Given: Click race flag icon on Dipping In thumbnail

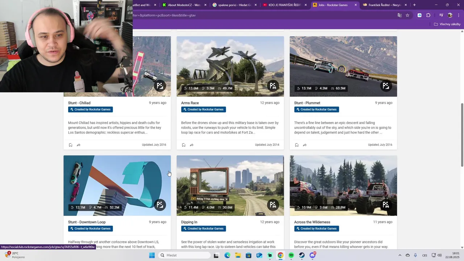Looking at the screenshot, I should point(273,205).
